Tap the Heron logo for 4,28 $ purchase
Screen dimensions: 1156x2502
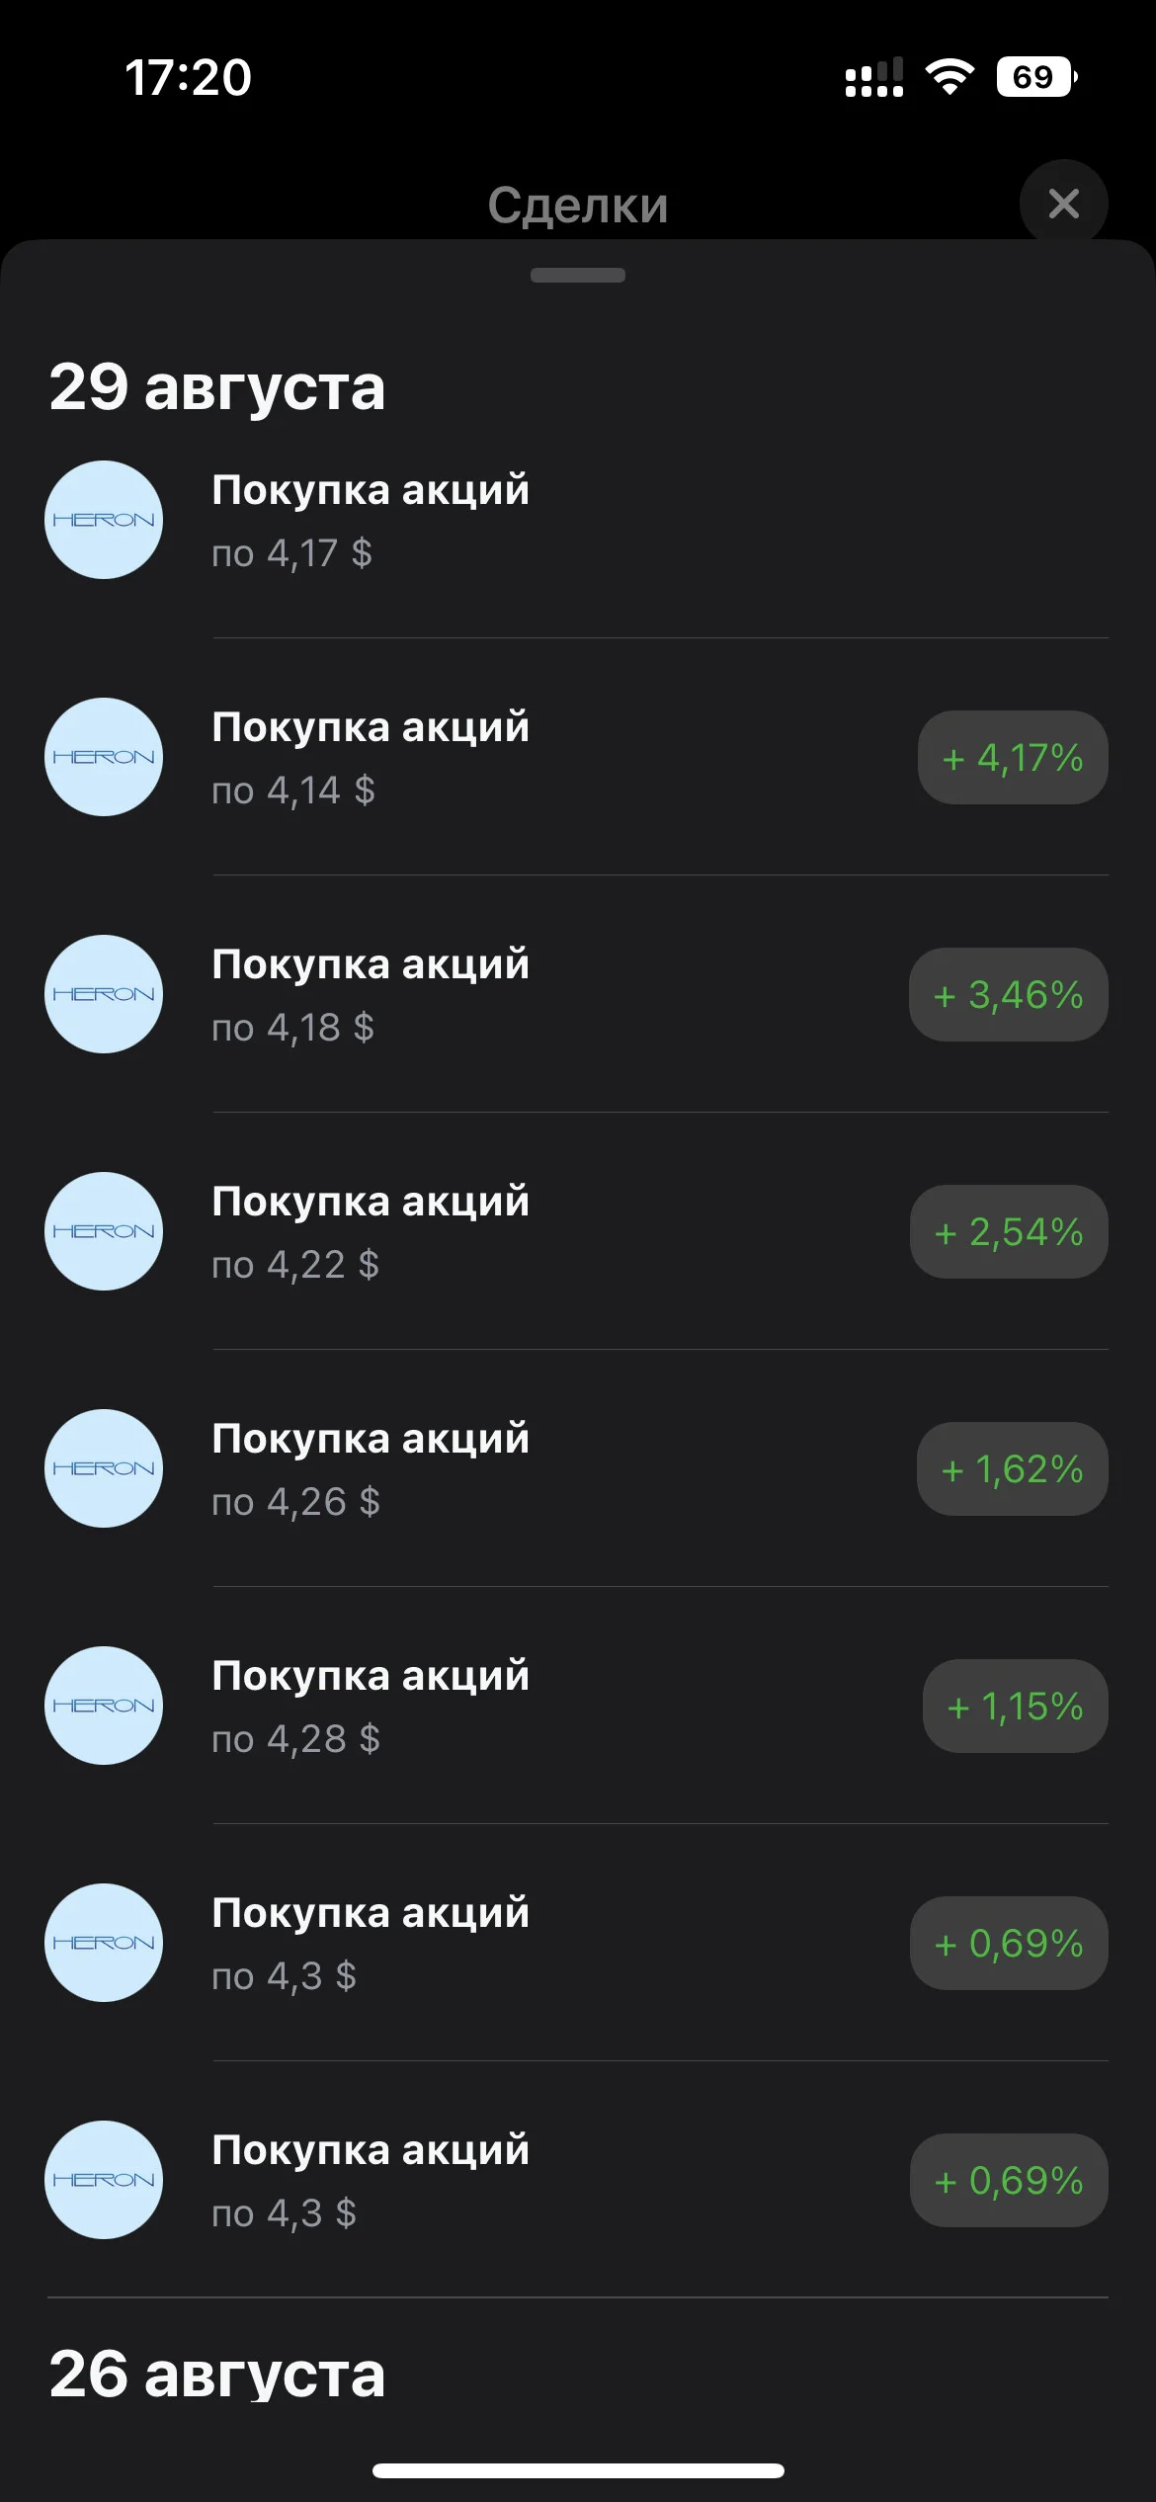click(104, 1706)
